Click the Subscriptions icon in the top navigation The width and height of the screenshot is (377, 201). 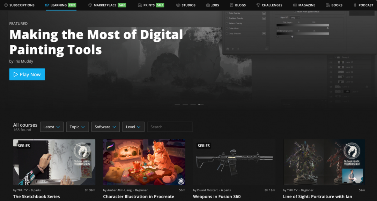6,5
